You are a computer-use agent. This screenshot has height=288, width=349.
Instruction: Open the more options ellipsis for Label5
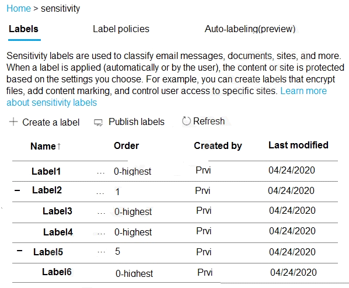(102, 252)
